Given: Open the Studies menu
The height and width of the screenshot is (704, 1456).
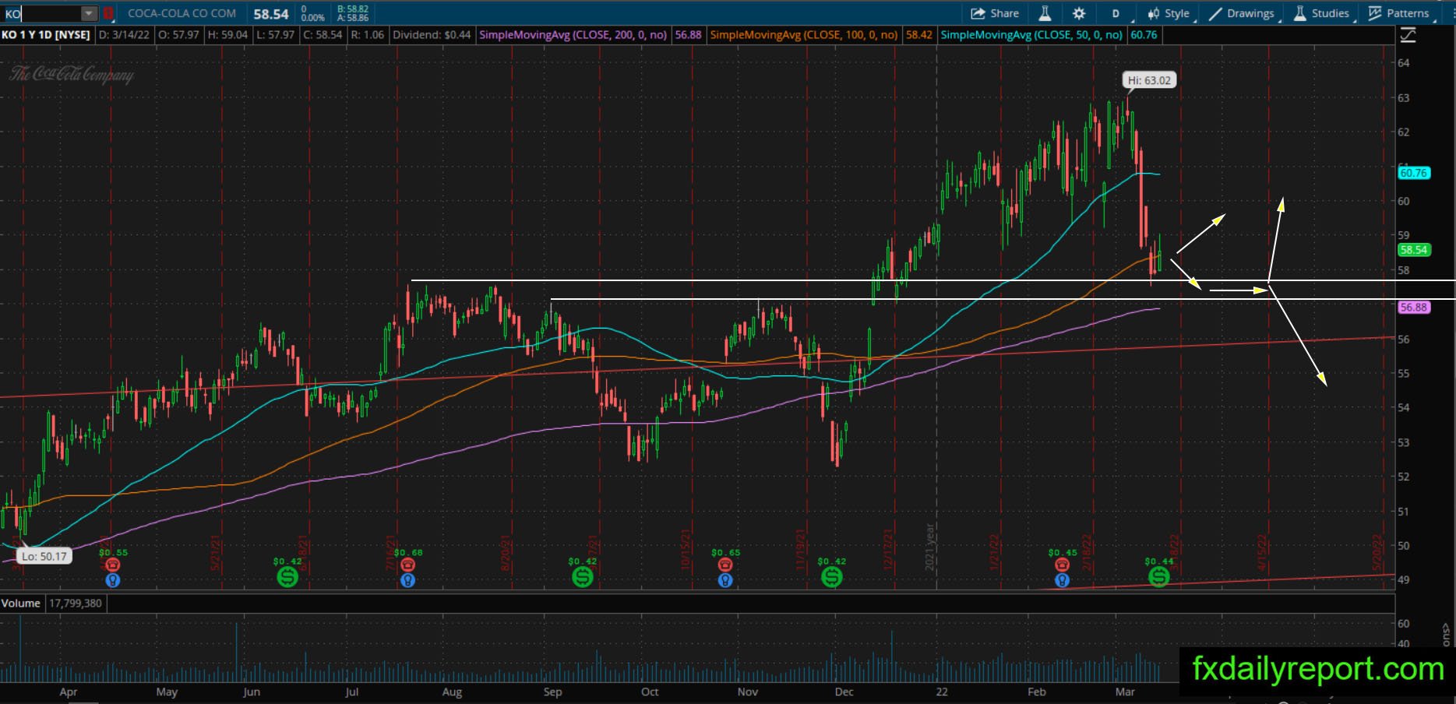Looking at the screenshot, I should point(1322,13).
